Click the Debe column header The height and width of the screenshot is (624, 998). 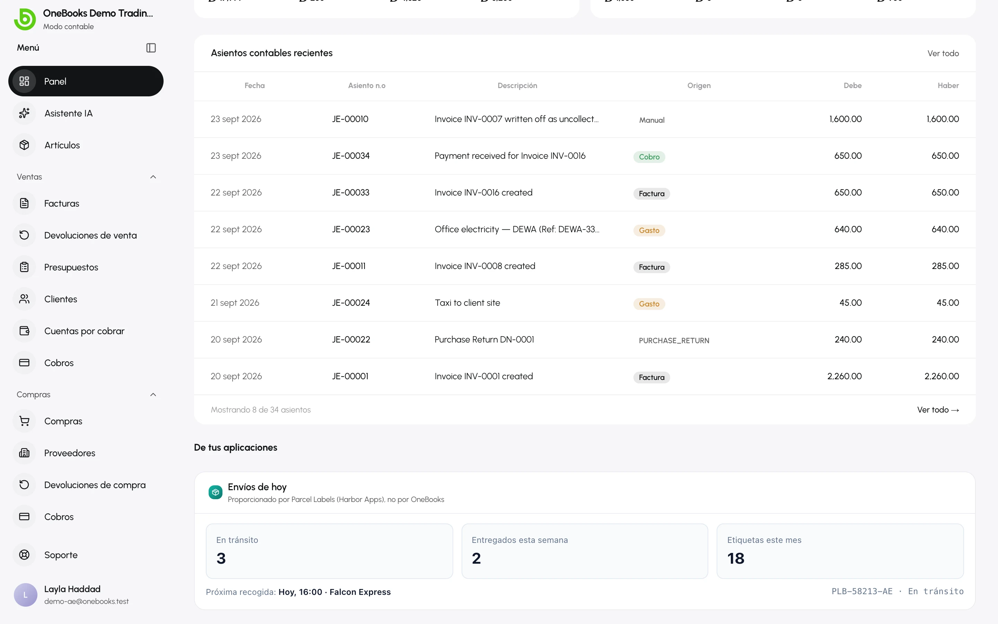[852, 85]
